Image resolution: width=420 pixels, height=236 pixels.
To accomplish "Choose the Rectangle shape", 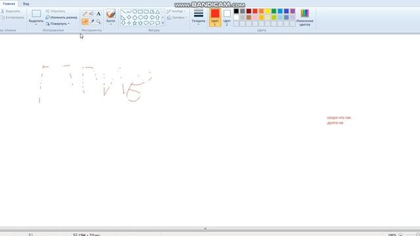I will 140,12.
